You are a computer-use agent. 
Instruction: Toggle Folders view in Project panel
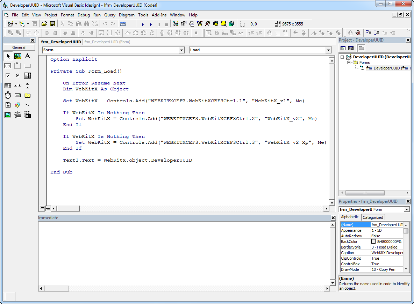(x=362, y=48)
